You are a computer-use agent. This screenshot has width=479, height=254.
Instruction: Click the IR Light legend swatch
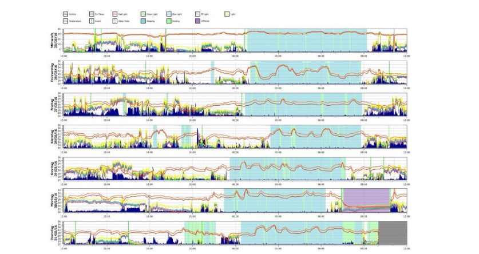[x=197, y=14]
